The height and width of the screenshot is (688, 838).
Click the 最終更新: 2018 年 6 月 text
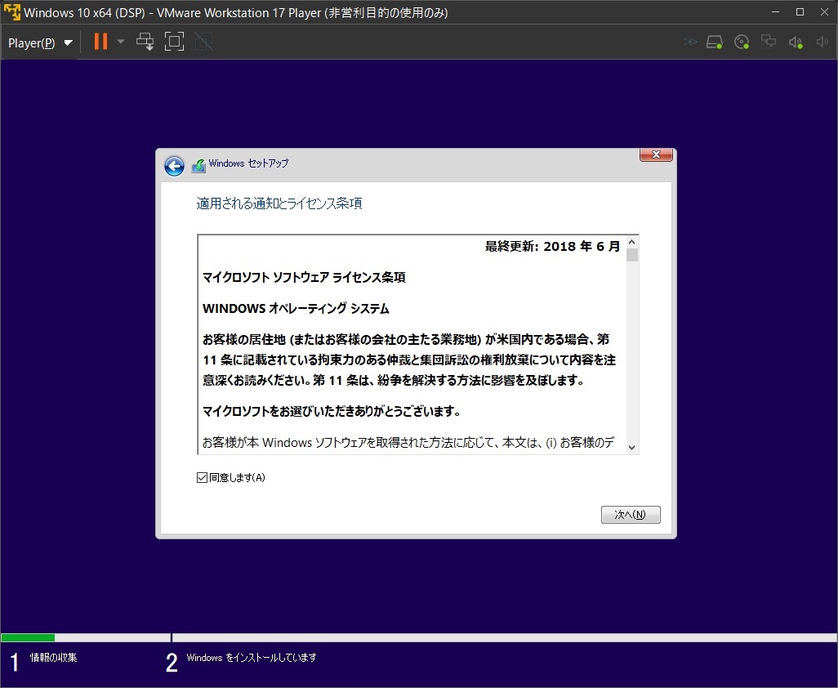(553, 247)
